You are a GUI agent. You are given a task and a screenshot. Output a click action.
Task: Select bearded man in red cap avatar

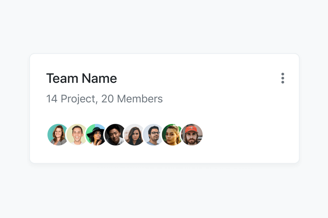[192, 134]
